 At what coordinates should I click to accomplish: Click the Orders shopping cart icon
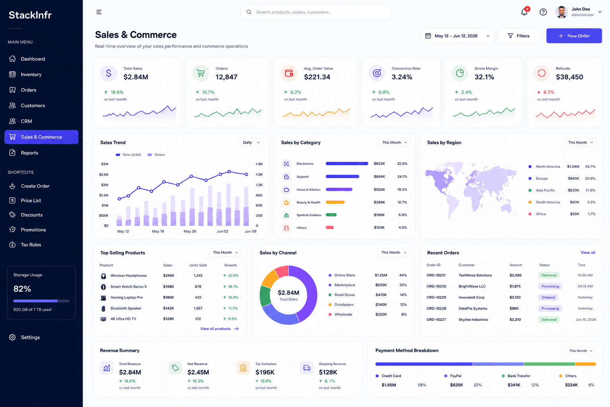tap(201, 73)
